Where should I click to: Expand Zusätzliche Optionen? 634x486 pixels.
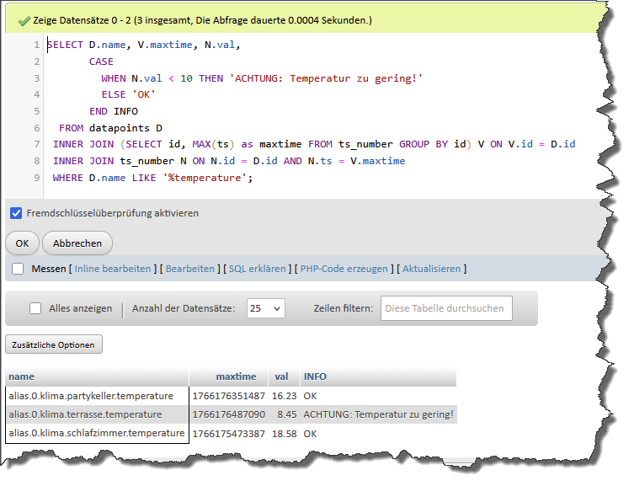(54, 344)
